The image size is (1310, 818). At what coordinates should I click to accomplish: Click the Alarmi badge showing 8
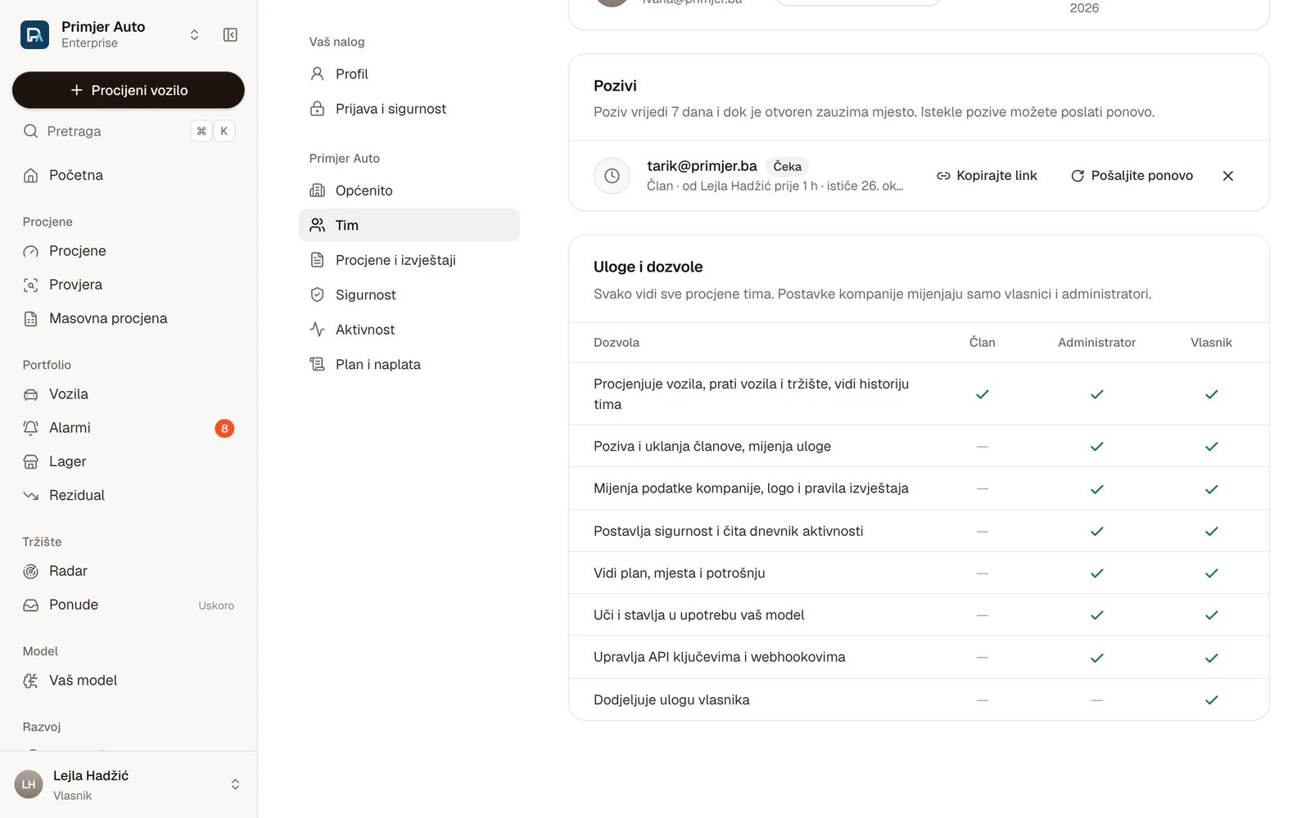[x=224, y=429]
